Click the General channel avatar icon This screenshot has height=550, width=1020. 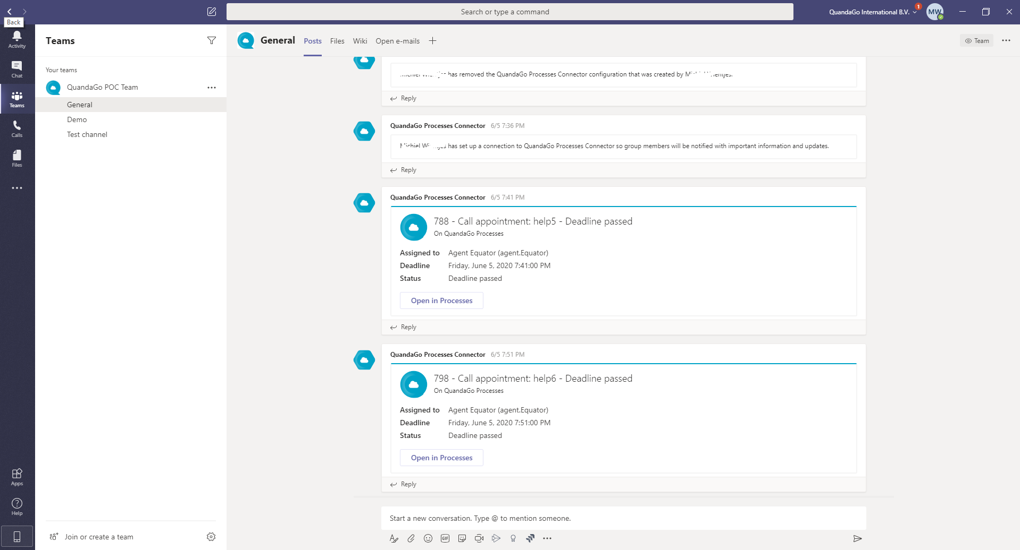click(x=246, y=40)
